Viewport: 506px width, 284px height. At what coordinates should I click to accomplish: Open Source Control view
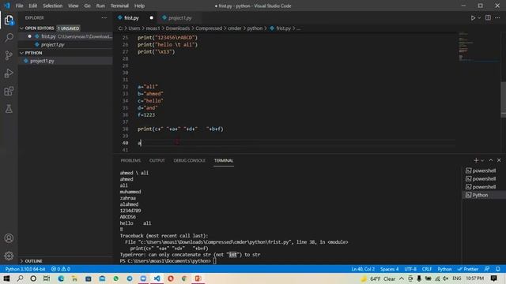[9, 55]
